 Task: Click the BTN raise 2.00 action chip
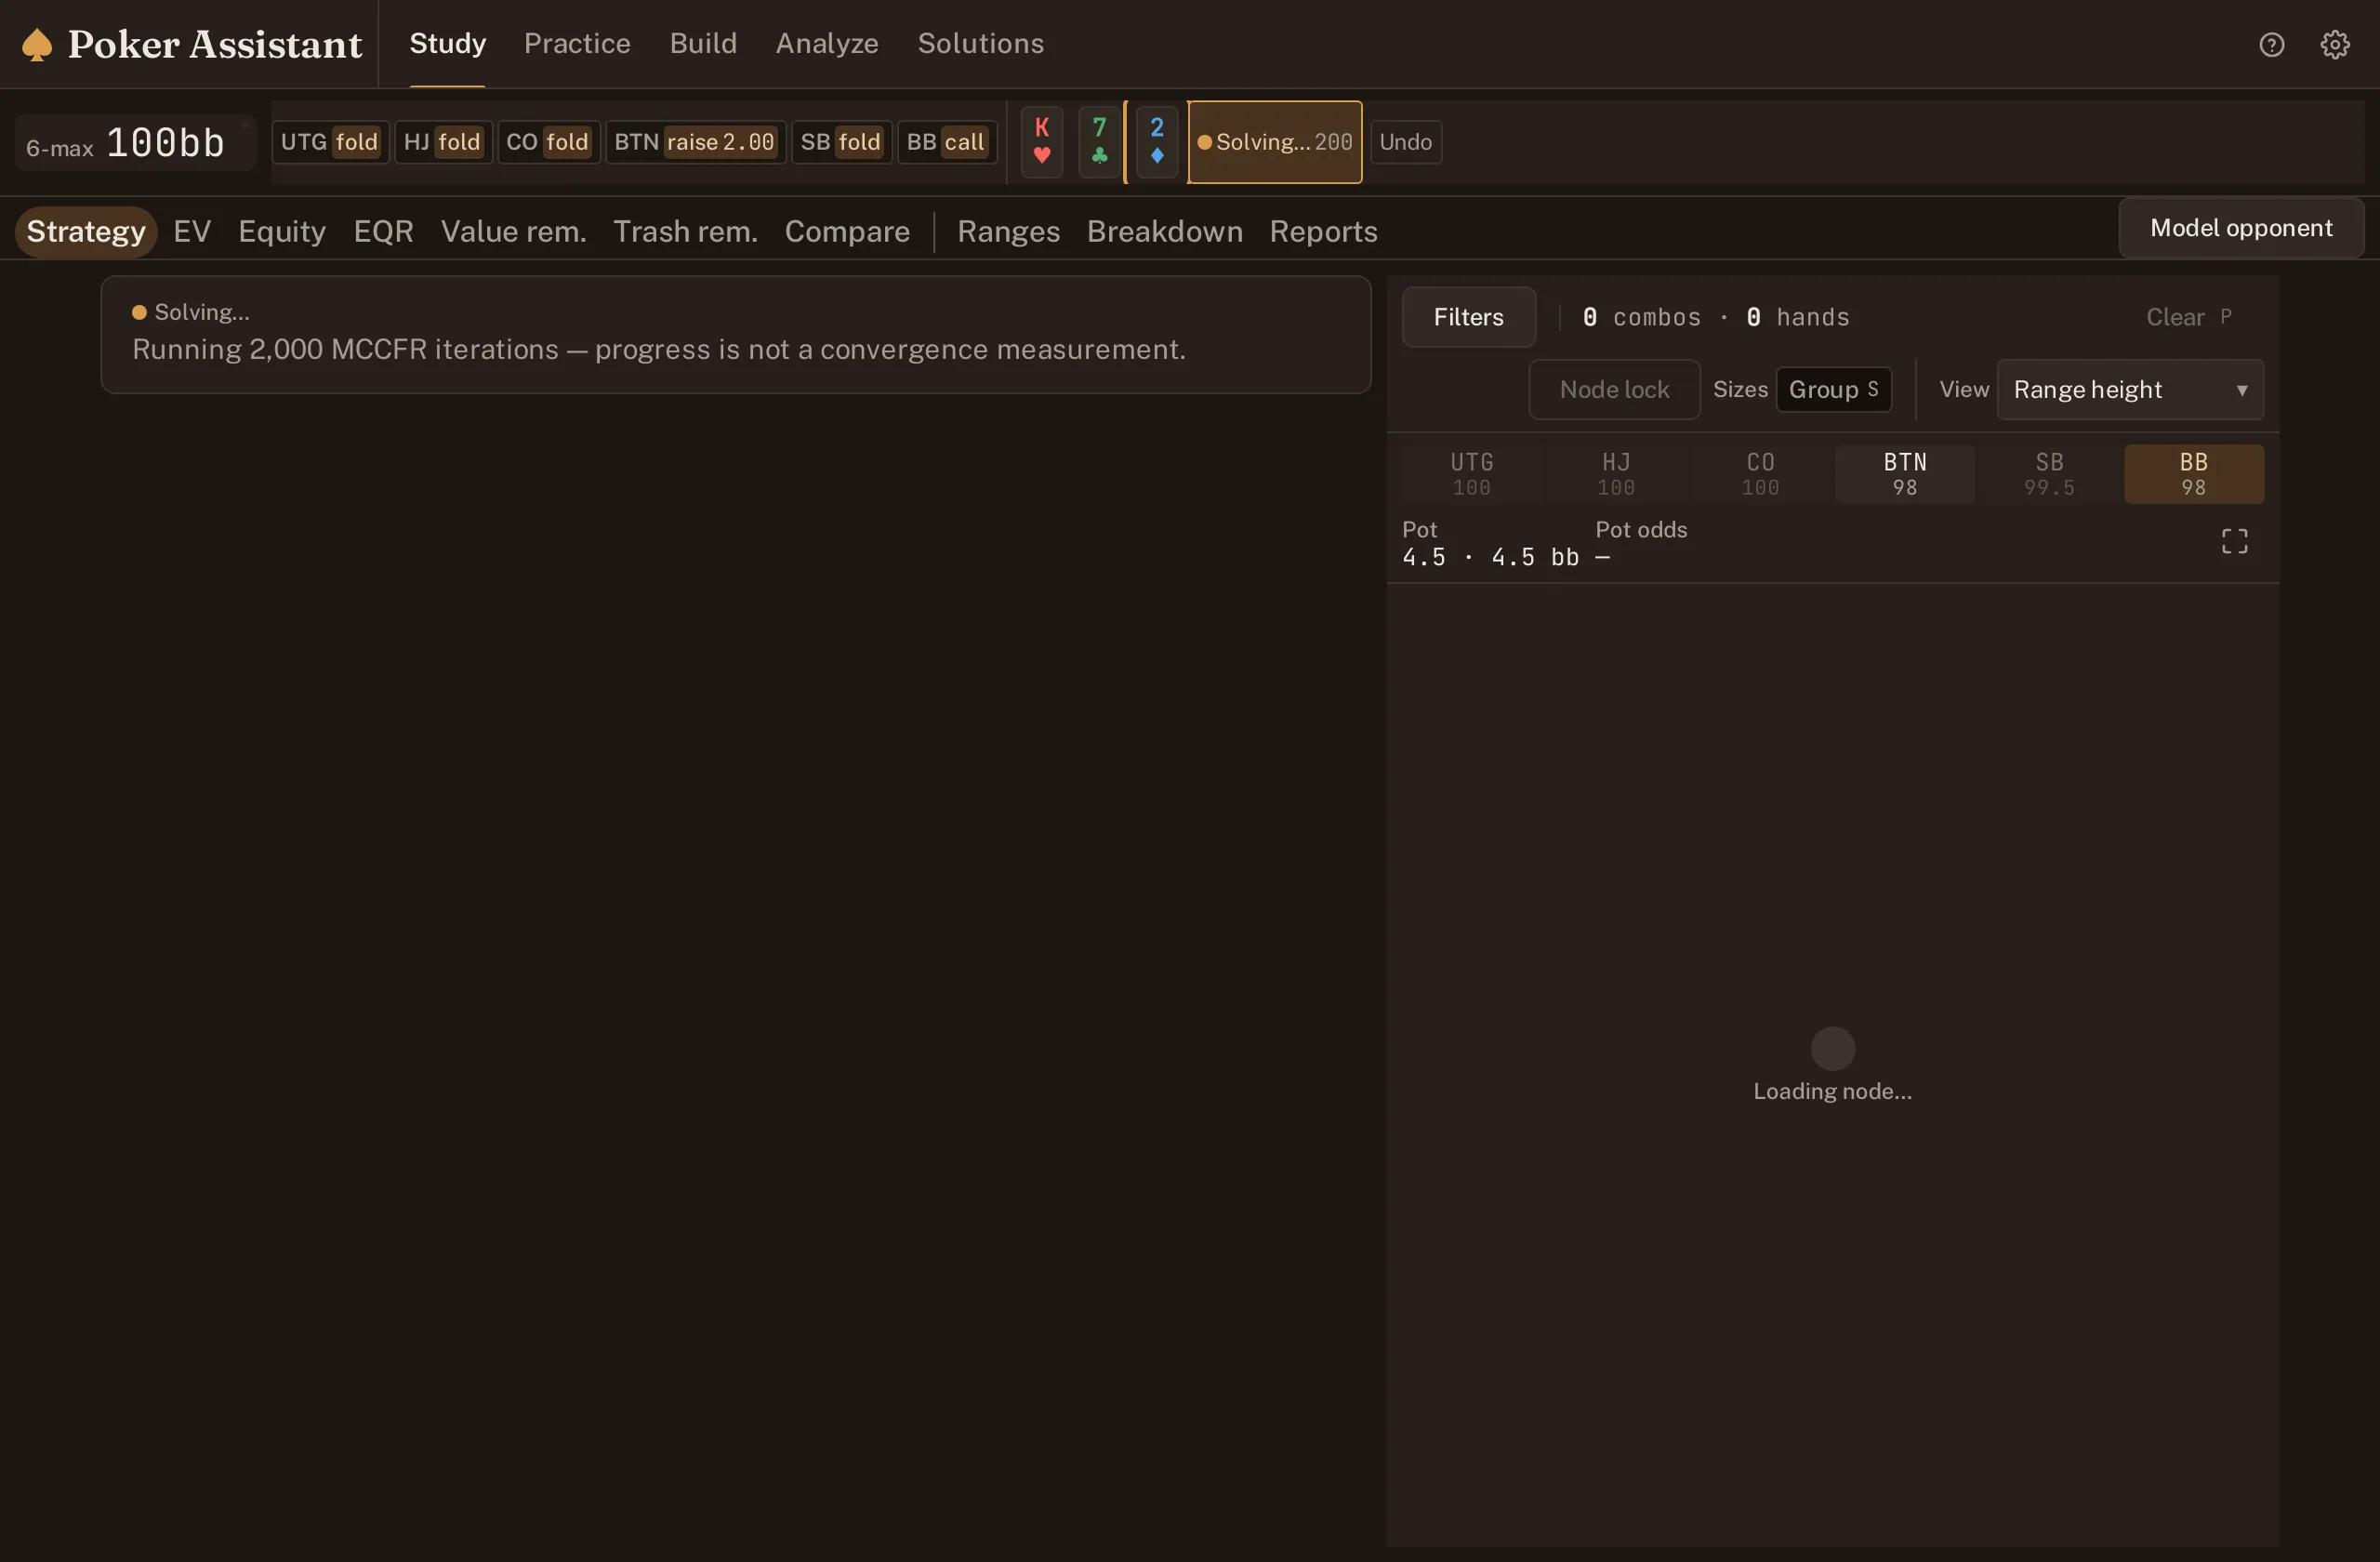[695, 142]
